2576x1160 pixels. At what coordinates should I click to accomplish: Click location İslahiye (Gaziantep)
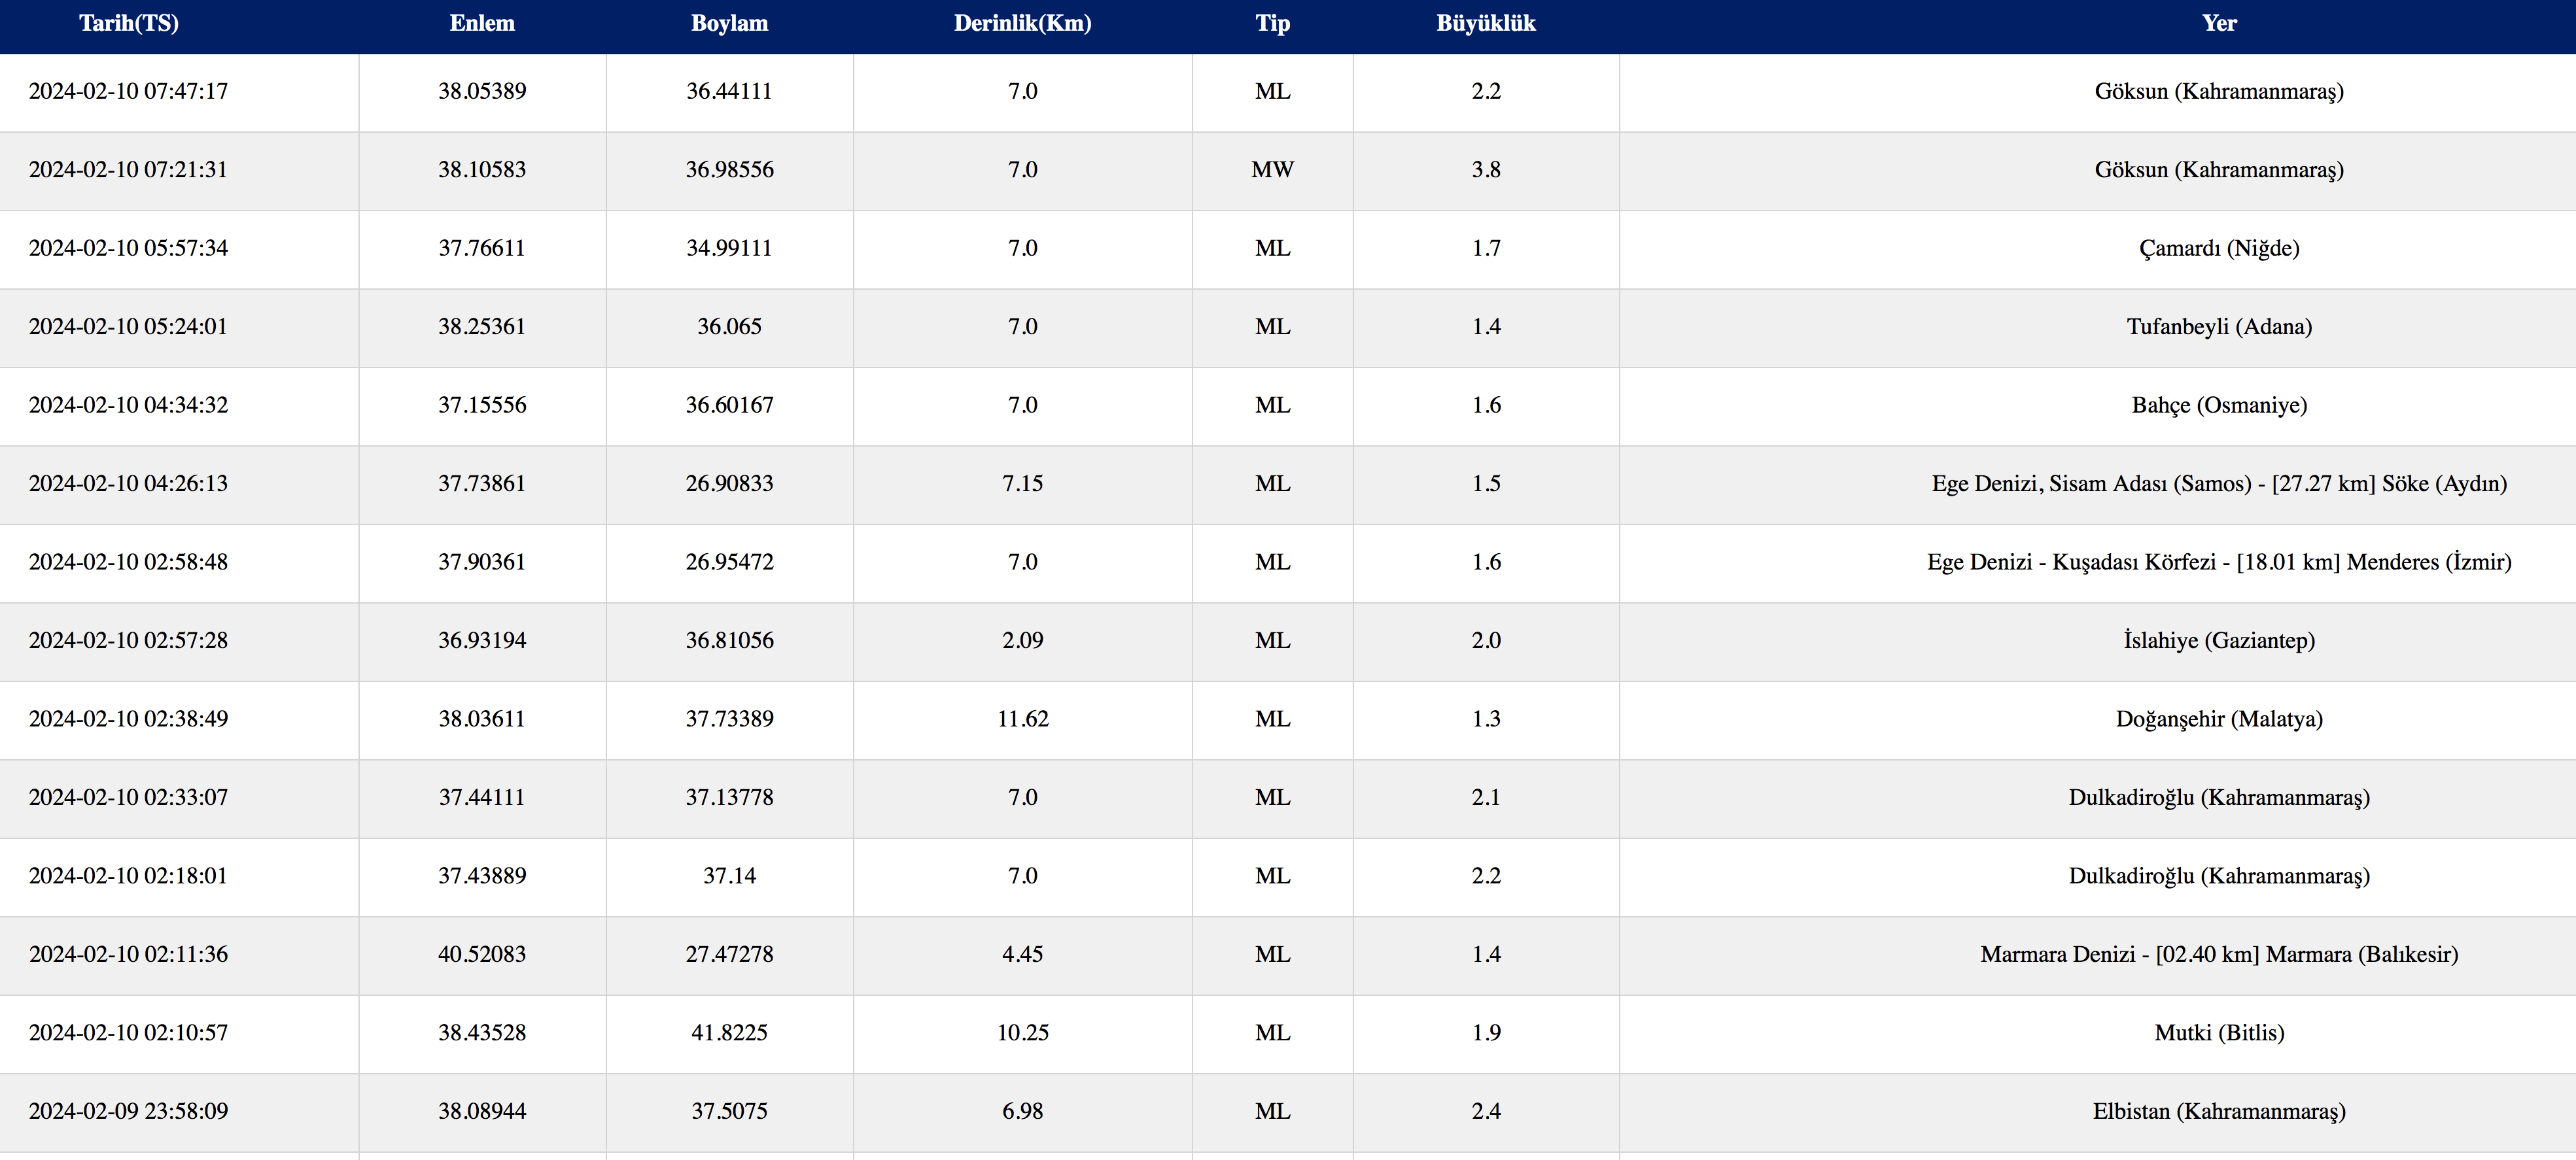[x=2219, y=641]
